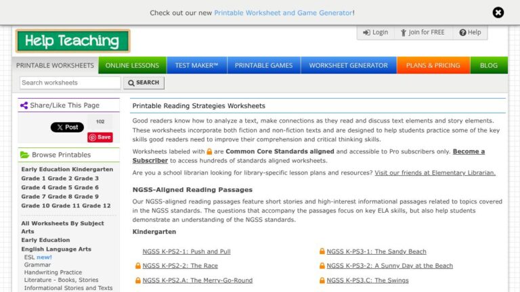Open the Arts subject link
Screen dimensions: 520x292
pos(28,231)
